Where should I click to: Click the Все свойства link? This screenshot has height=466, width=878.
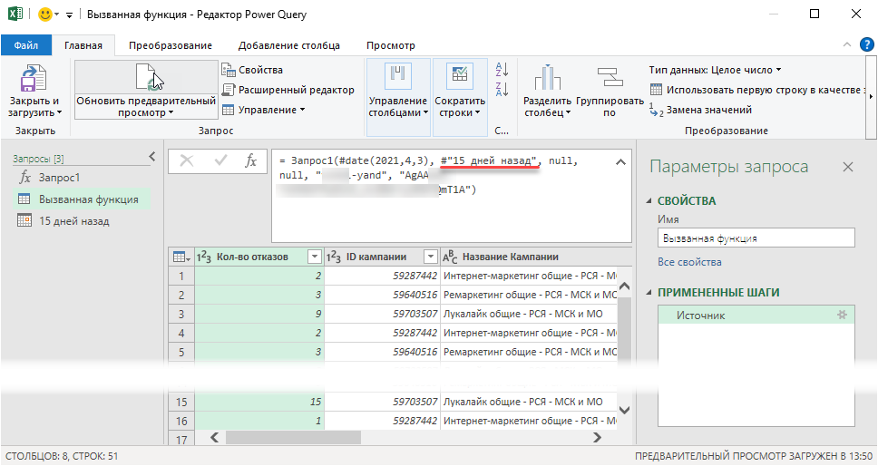coord(689,262)
